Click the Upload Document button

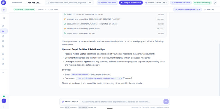pyautogui.click(x=107, y=2)
